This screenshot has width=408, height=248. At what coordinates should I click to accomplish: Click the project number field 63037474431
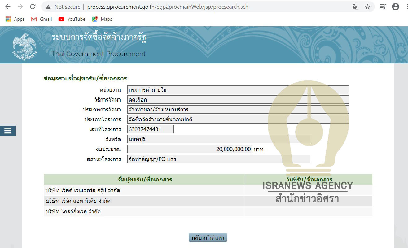click(x=150, y=129)
